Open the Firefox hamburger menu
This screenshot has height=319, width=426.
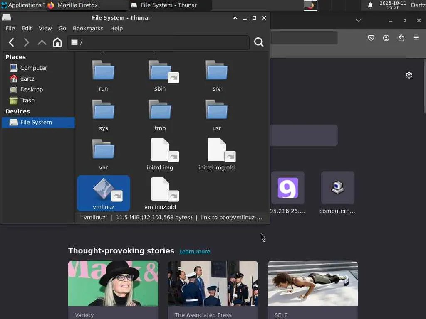click(x=416, y=38)
